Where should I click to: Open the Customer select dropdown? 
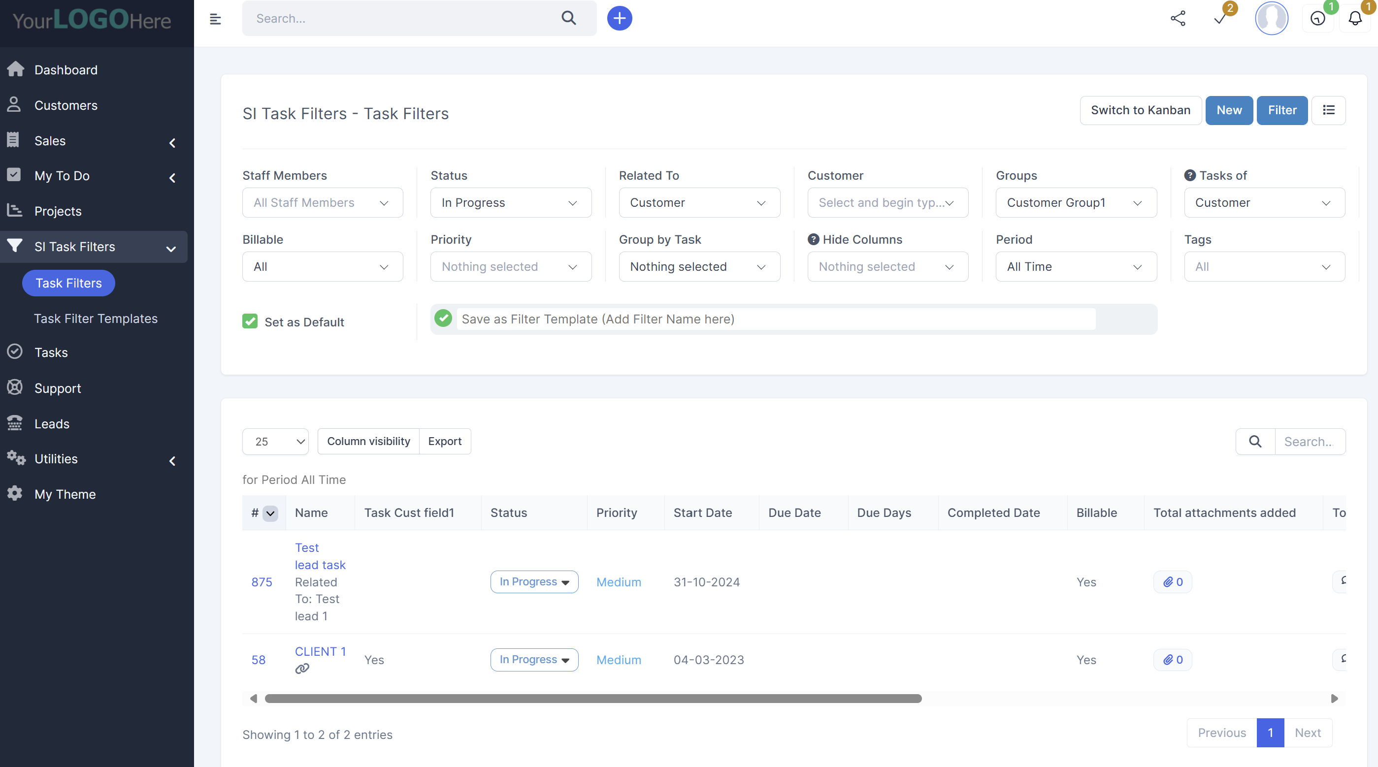tap(887, 203)
